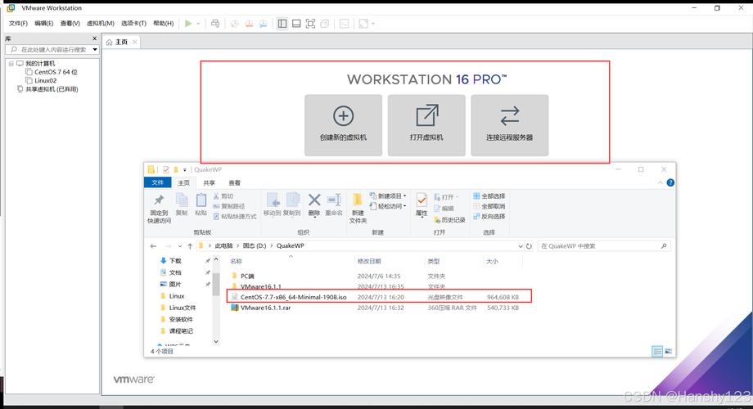The width and height of the screenshot is (753, 409).
Task: Click the stretch guest display icon
Action: click(363, 24)
